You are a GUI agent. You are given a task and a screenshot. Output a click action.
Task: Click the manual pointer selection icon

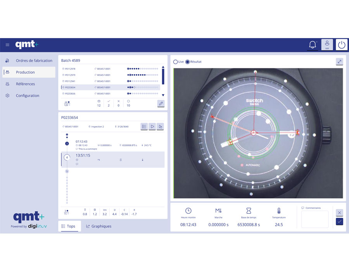click(161, 126)
